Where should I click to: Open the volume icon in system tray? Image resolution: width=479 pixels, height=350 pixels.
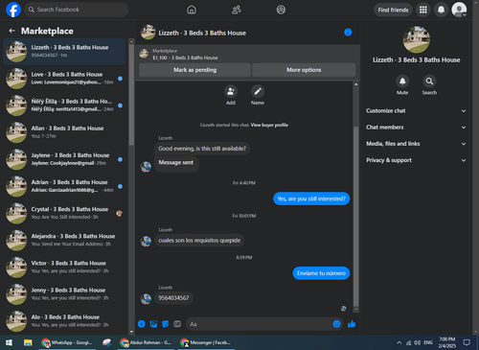point(418,342)
